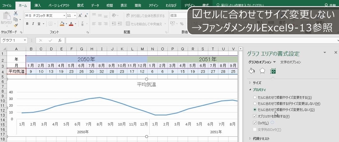Toggle Bold formatting
The height and width of the screenshot is (142, 339).
pyautogui.click(x=27, y=24)
